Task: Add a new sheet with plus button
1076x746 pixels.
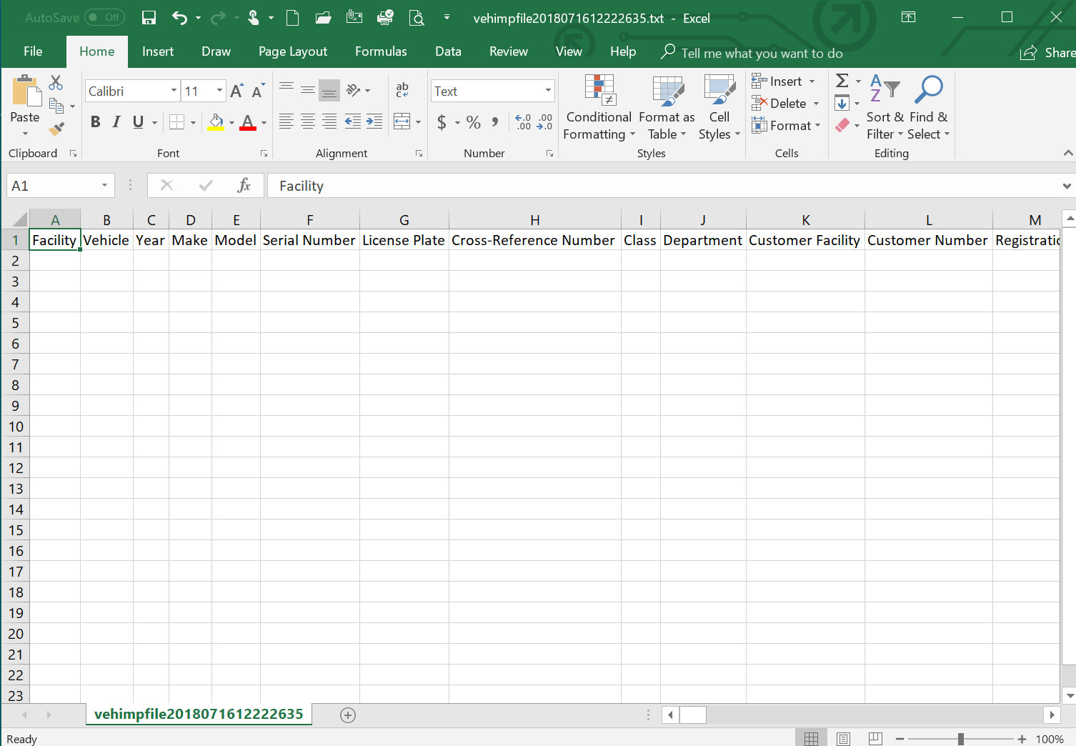Action: pyautogui.click(x=348, y=715)
